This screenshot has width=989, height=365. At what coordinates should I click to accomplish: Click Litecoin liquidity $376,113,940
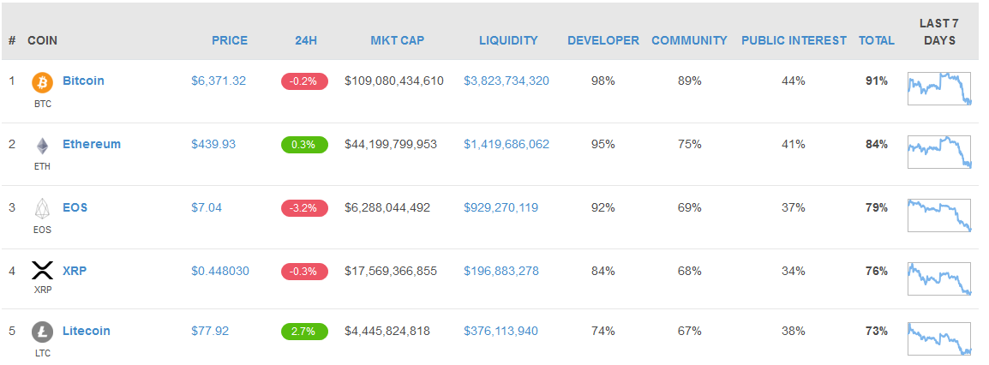500,331
